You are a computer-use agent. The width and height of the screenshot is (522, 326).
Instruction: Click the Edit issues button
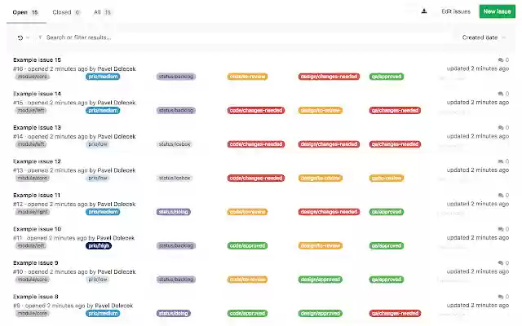click(x=456, y=11)
